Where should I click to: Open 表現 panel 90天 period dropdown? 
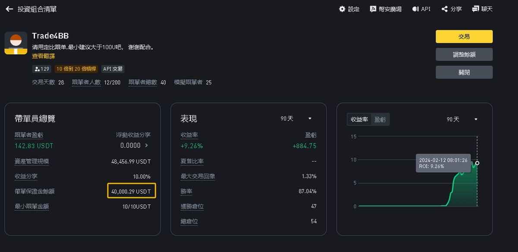point(296,118)
